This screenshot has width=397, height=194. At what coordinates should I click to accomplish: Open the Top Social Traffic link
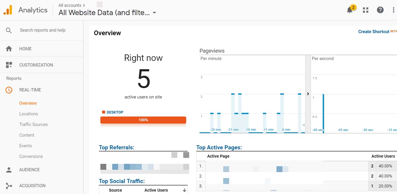(122, 181)
